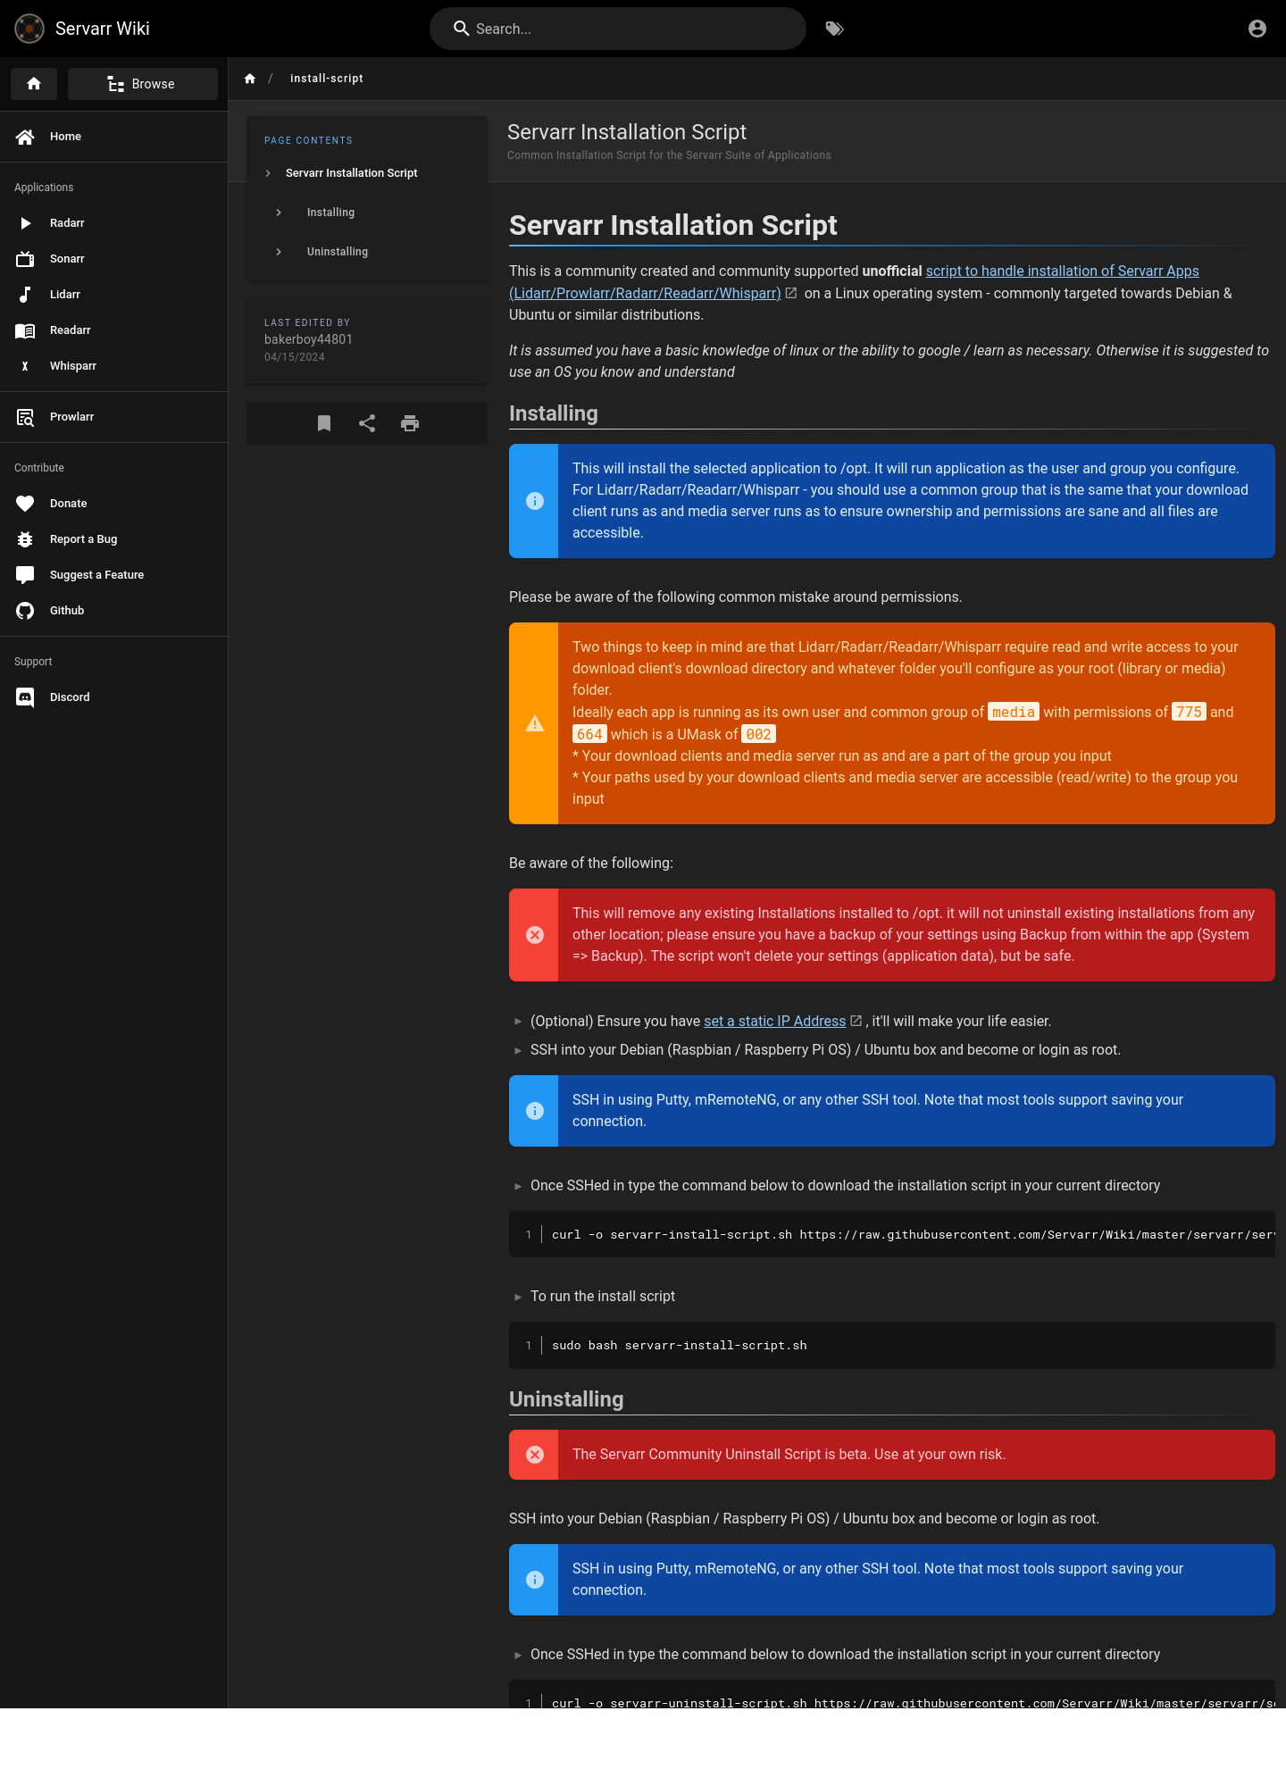Click the Report a Bug icon
This screenshot has height=1786, width=1286.
[25, 539]
